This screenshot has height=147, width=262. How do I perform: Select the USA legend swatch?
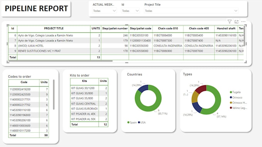tap(139, 122)
